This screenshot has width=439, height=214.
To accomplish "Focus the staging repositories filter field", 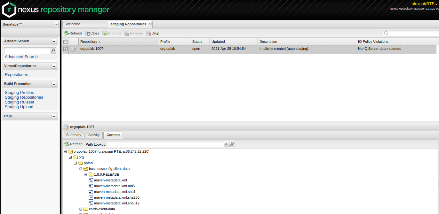I will [x=413, y=33].
